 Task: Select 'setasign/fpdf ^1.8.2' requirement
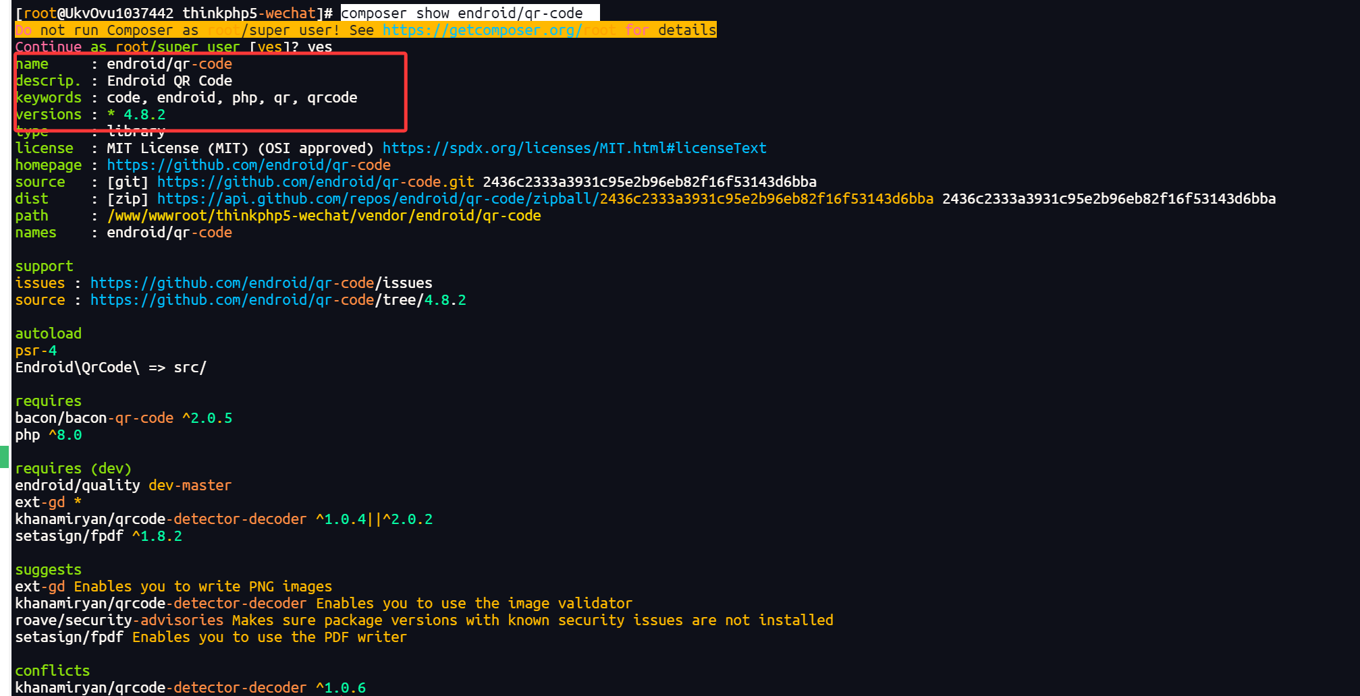[99, 536]
